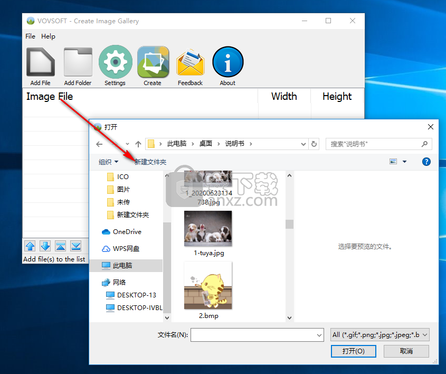446x374 pixels.
Task: Click the help question mark icon in dialog
Action: [x=426, y=162]
